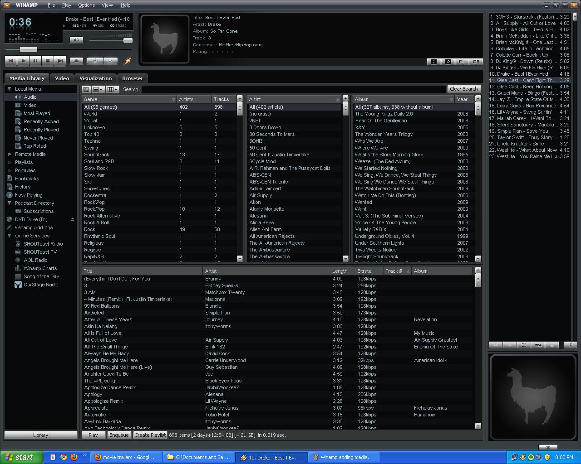Image resolution: width=581 pixels, height=464 pixels.
Task: Open file info with the 'i' button
Action: 433,62
